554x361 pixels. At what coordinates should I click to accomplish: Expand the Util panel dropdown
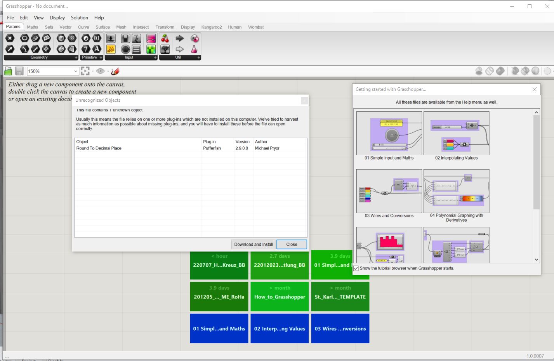click(x=199, y=57)
